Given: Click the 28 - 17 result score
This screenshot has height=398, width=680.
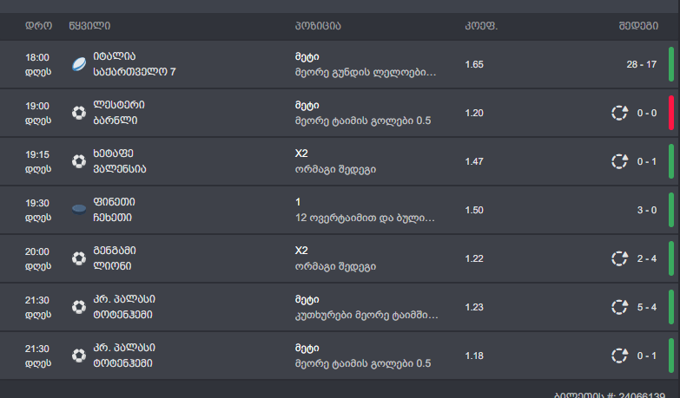Looking at the screenshot, I should point(642,64).
